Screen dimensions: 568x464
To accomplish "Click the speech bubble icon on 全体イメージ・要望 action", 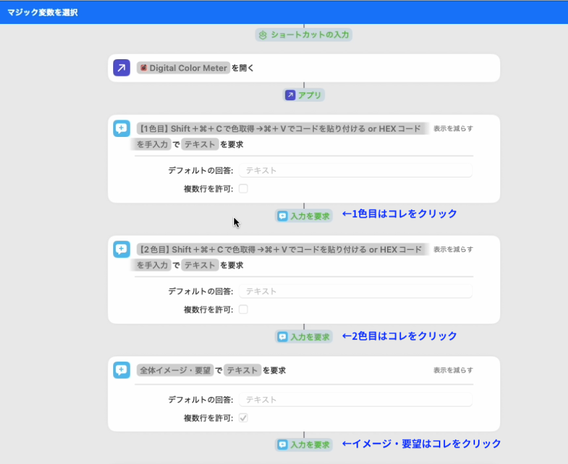I will click(121, 371).
